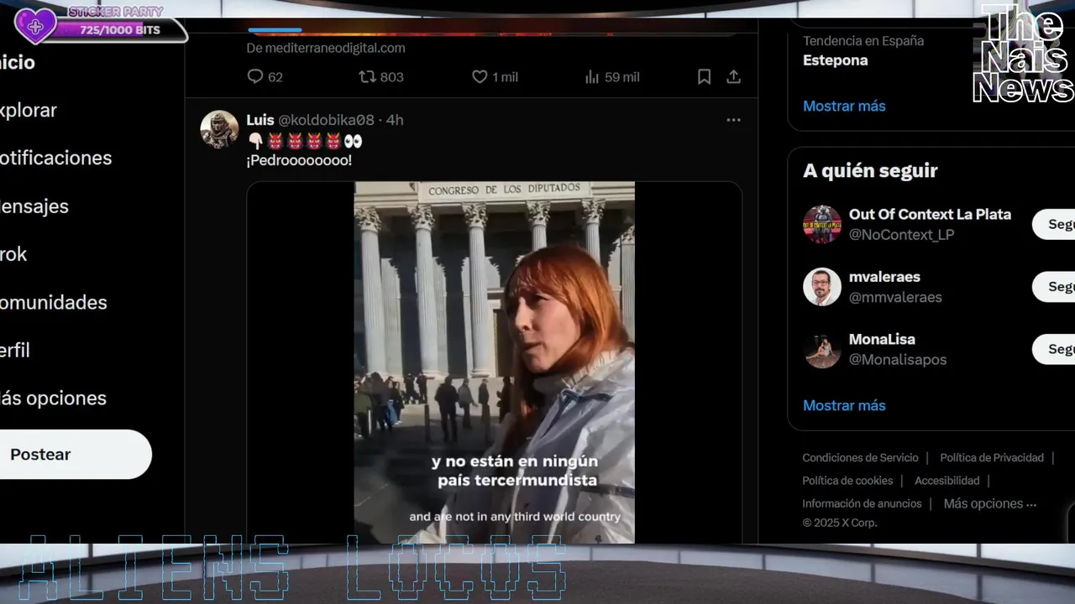Open replies with 62 comments

point(265,77)
